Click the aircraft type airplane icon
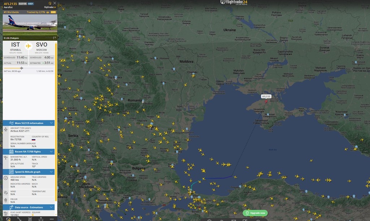 coord(6,130)
